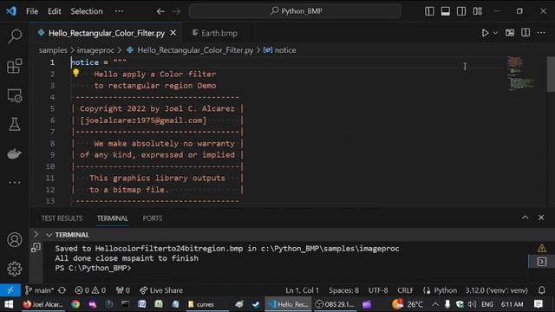The width and height of the screenshot is (555, 312).
Task: Click the samples breadcrumb
Action: (x=53, y=50)
